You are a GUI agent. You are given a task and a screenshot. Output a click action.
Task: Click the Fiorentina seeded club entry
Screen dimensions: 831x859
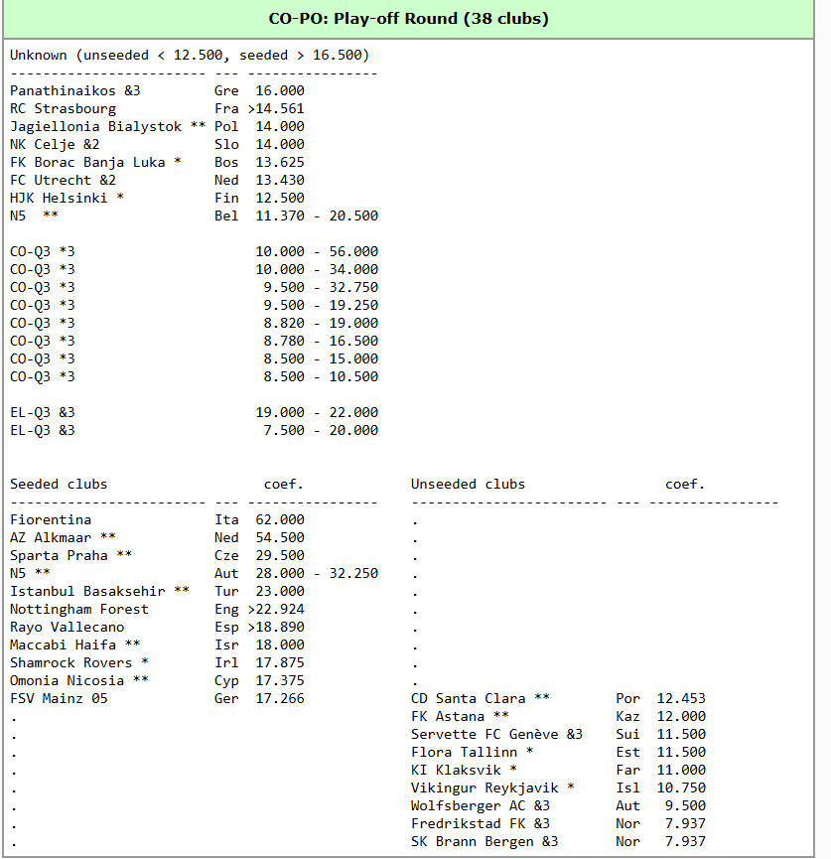[x=51, y=519]
